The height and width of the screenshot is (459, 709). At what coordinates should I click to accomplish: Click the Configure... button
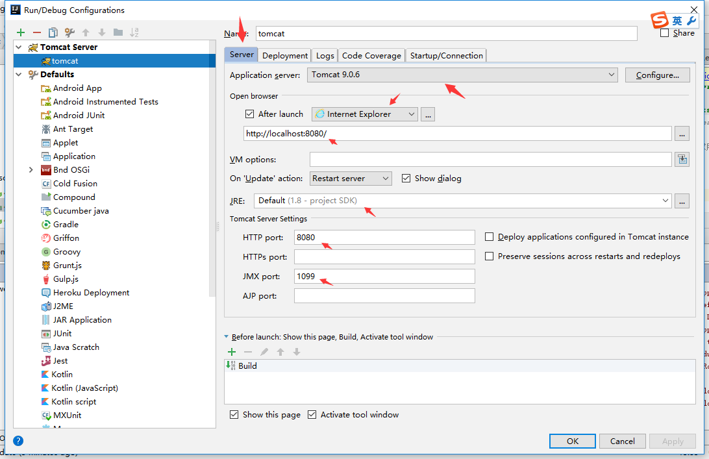click(657, 75)
